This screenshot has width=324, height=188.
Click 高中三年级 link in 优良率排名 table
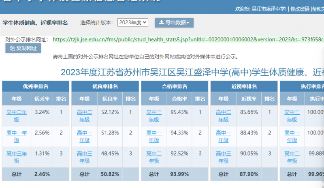click(x=85, y=157)
